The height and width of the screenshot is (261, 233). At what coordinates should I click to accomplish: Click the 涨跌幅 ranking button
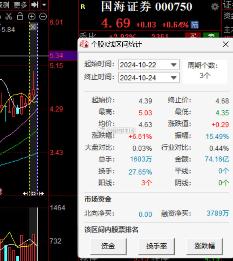click(x=204, y=246)
